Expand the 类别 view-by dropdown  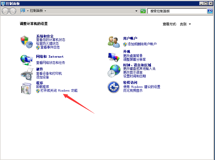190,24
